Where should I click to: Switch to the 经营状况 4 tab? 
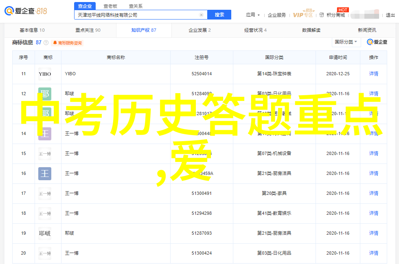click(x=255, y=30)
